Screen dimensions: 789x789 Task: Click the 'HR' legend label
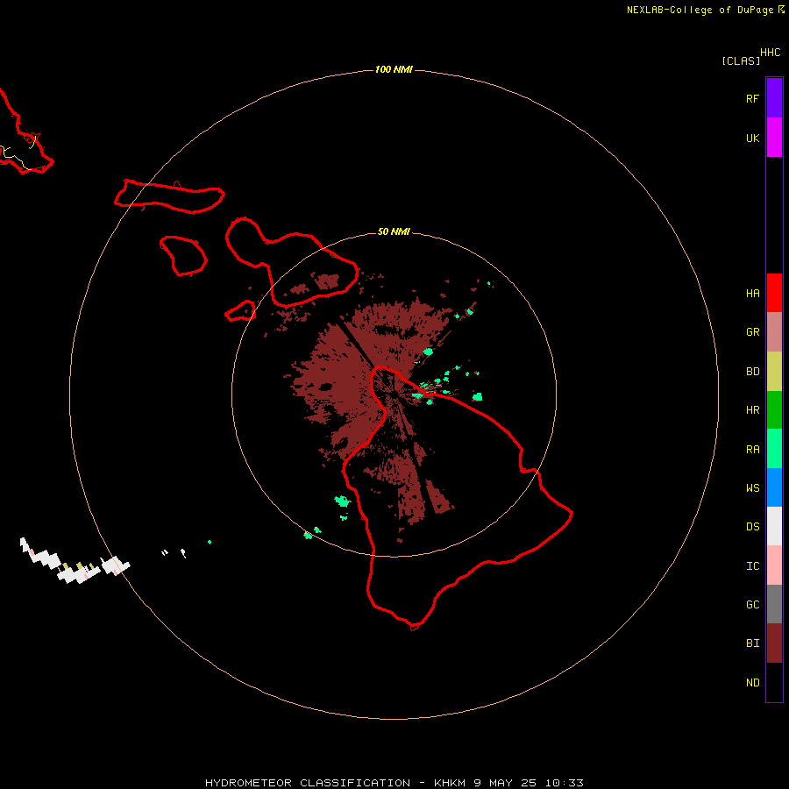(752, 410)
